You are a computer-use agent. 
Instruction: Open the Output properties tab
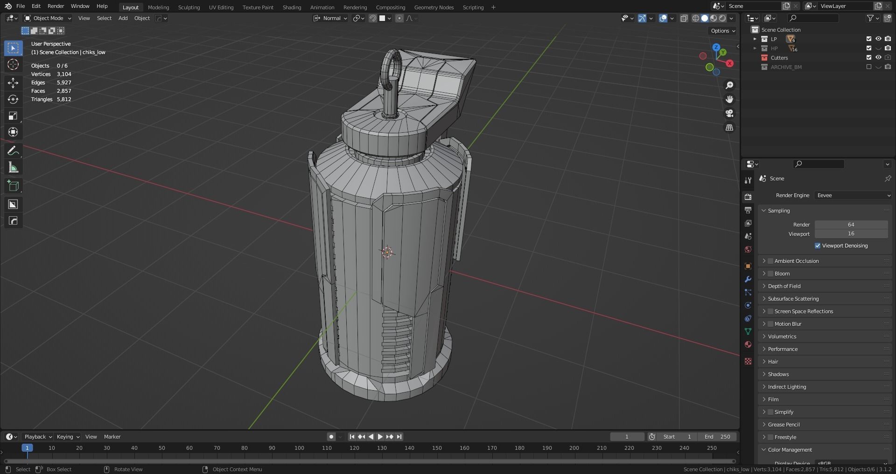[x=748, y=210]
